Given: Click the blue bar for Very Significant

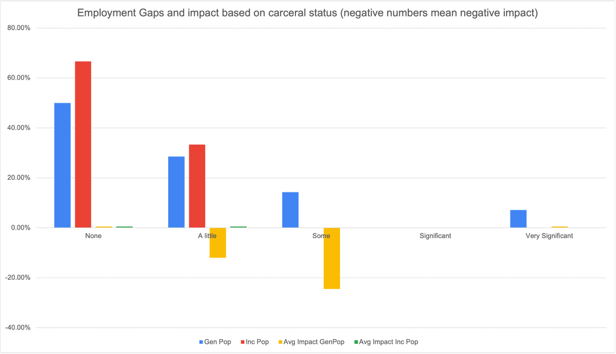Looking at the screenshot, I should click(518, 219).
